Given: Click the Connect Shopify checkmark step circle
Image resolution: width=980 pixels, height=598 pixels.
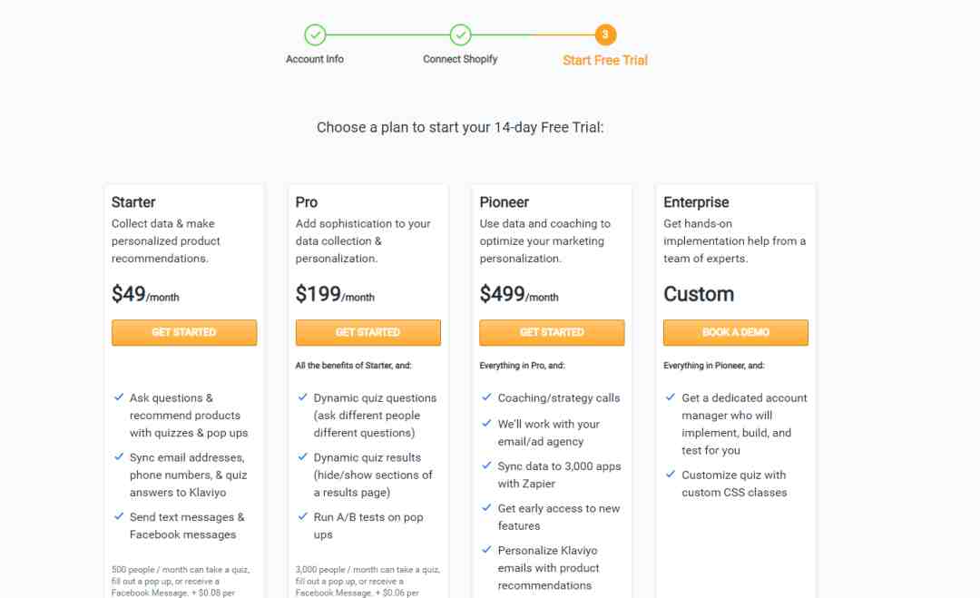Looking at the screenshot, I should pyautogui.click(x=461, y=35).
